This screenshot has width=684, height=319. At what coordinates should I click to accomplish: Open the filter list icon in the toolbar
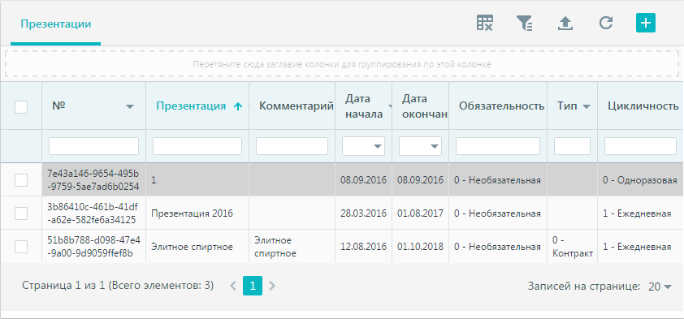click(x=524, y=23)
